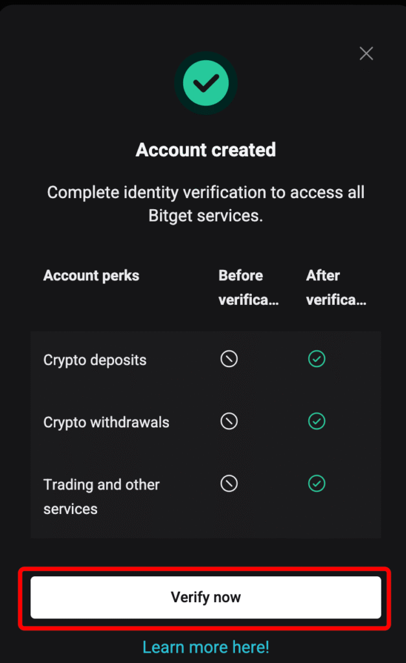Viewport: 406px width, 663px height.
Task: Select the Crypto deposits row label
Action: coord(95,360)
